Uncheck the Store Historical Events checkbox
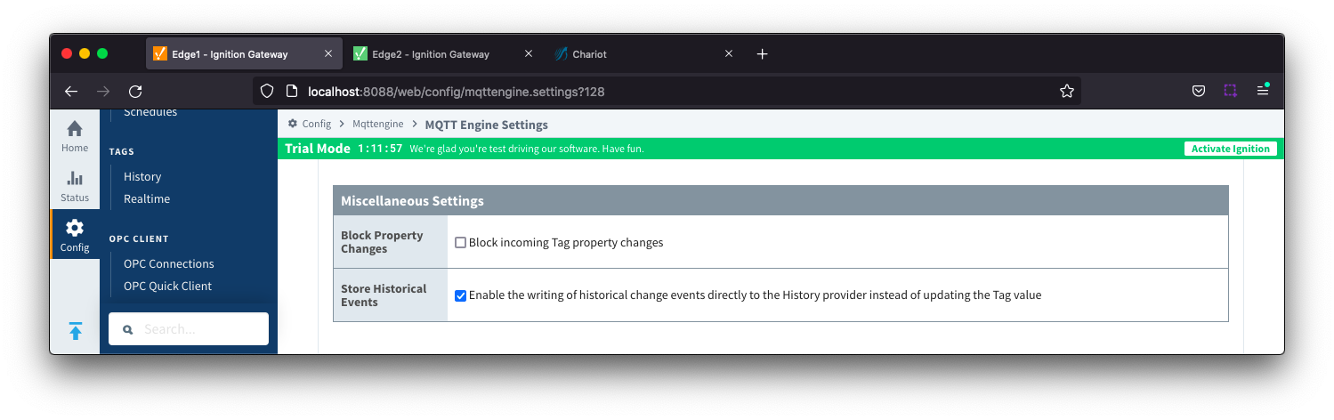This screenshot has width=1334, height=420. (x=460, y=295)
